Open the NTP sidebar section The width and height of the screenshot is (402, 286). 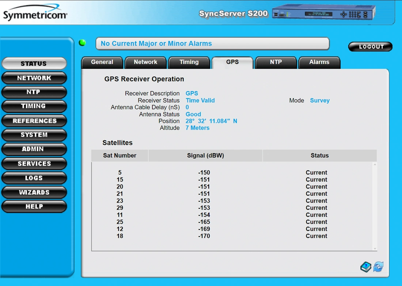(x=34, y=92)
